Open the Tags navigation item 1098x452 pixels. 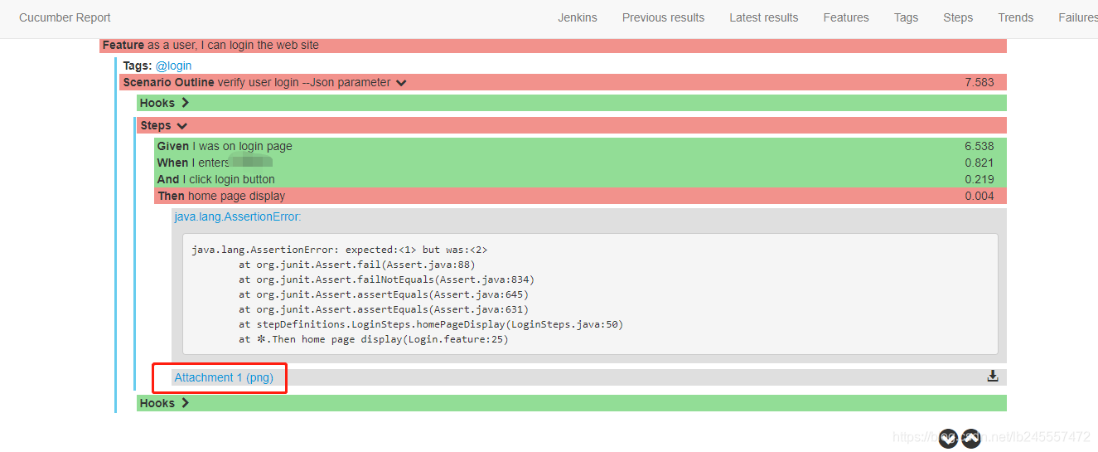click(x=906, y=17)
